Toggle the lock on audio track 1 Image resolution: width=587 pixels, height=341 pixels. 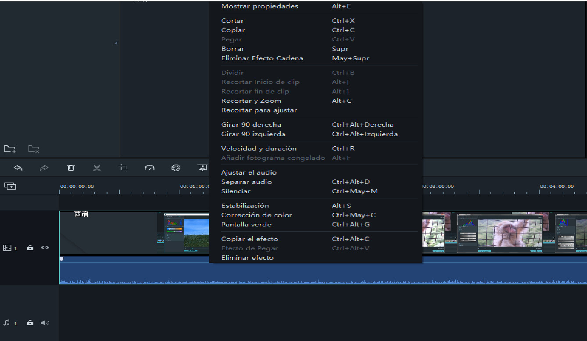click(30, 323)
